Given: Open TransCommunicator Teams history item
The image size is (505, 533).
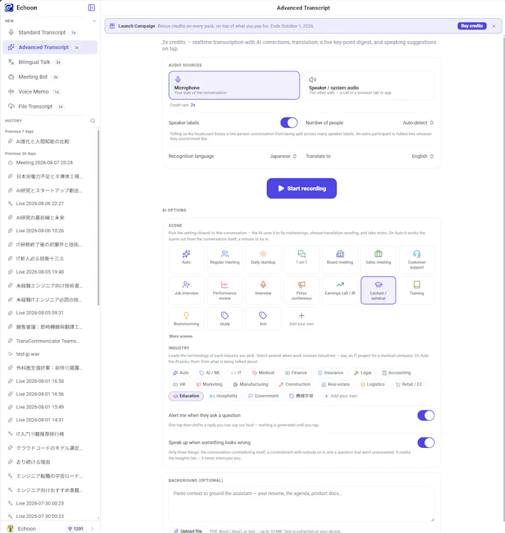Looking at the screenshot, I should coord(49,341).
